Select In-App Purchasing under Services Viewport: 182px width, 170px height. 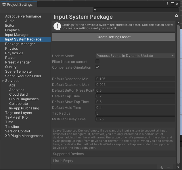coord(24,108)
